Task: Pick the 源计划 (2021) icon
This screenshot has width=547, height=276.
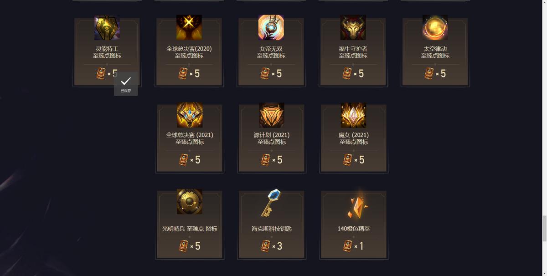Action: click(x=272, y=115)
